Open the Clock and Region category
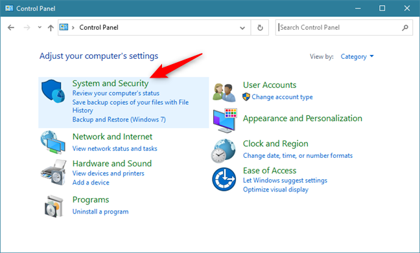The image size is (420, 253). click(275, 144)
